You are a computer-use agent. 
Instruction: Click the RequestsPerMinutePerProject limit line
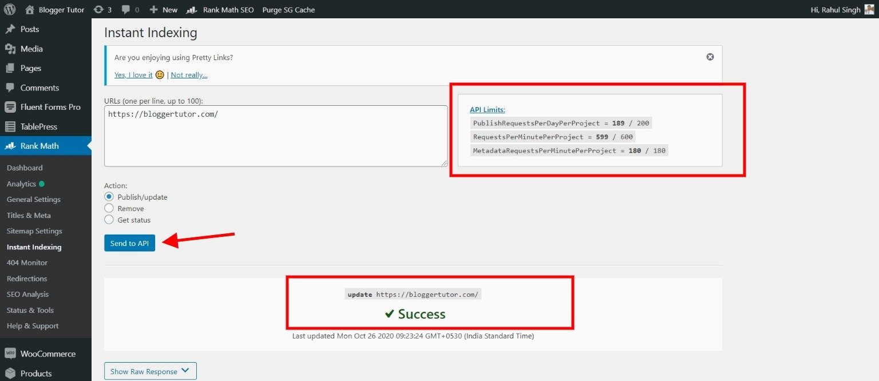(553, 137)
